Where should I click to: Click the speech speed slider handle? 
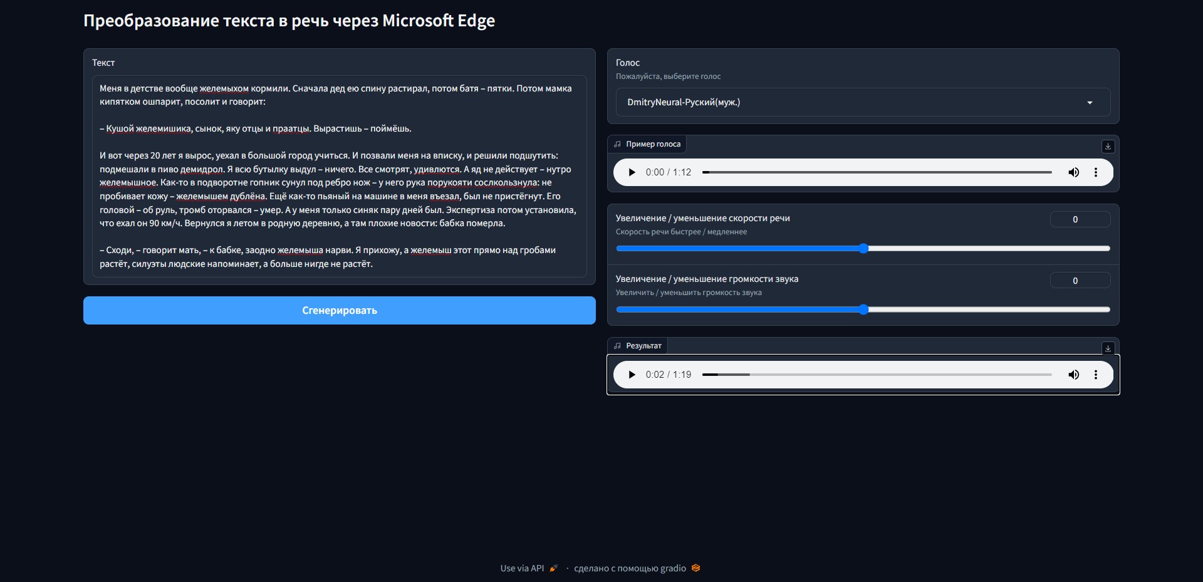click(863, 249)
